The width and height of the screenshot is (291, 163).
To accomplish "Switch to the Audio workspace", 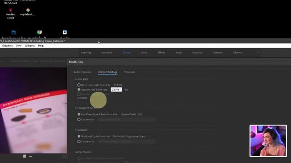I will [x=179, y=53].
